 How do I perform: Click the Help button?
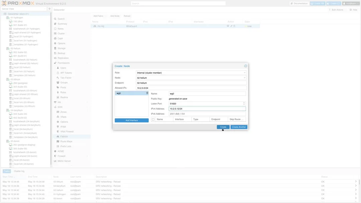coord(353,10)
